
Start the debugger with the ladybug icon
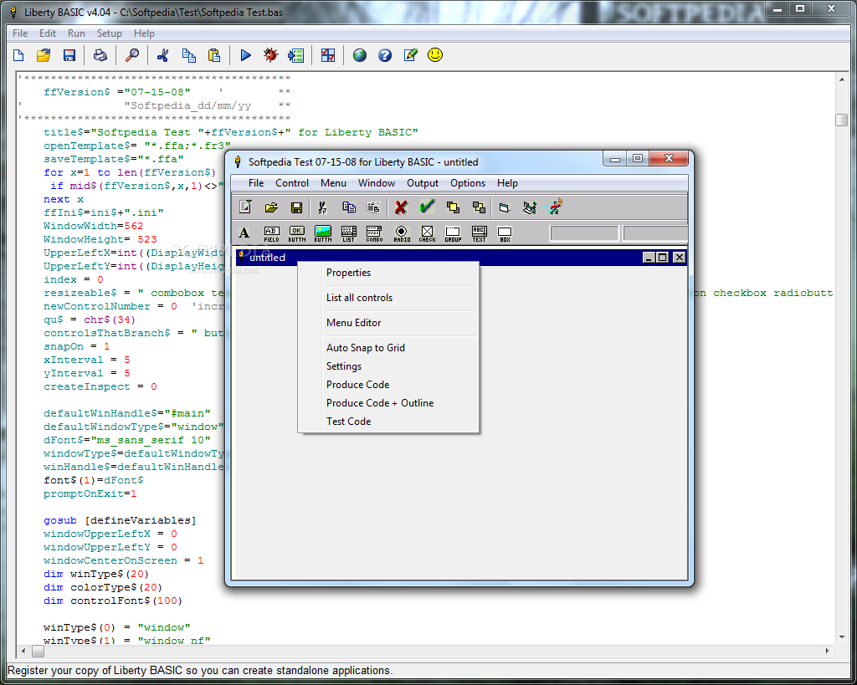tap(270, 55)
